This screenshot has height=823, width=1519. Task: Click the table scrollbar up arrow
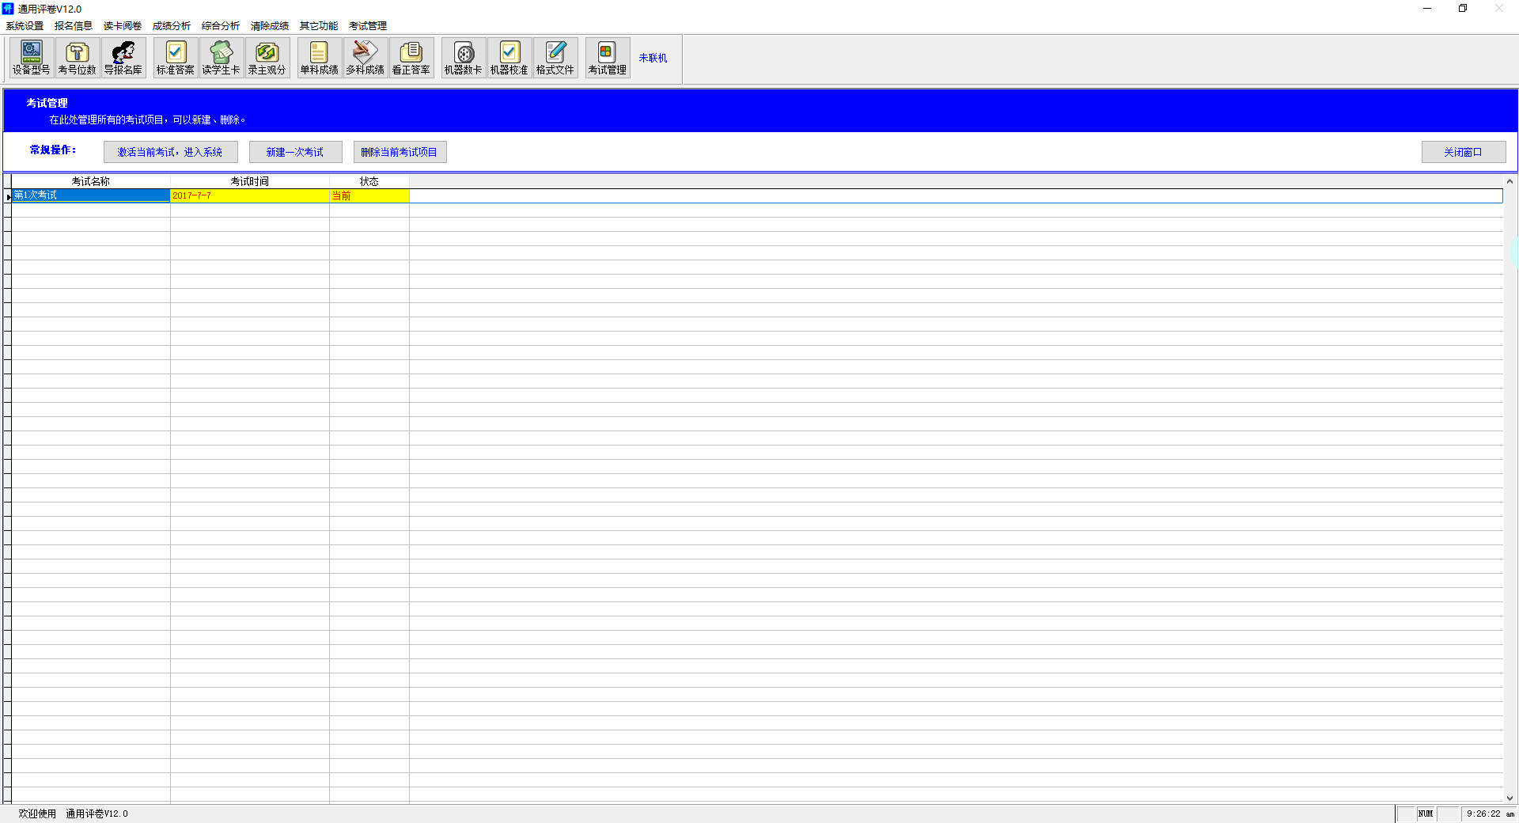[1510, 181]
